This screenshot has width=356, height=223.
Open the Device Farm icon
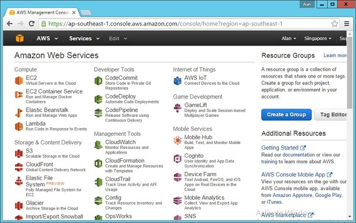coord(177,177)
